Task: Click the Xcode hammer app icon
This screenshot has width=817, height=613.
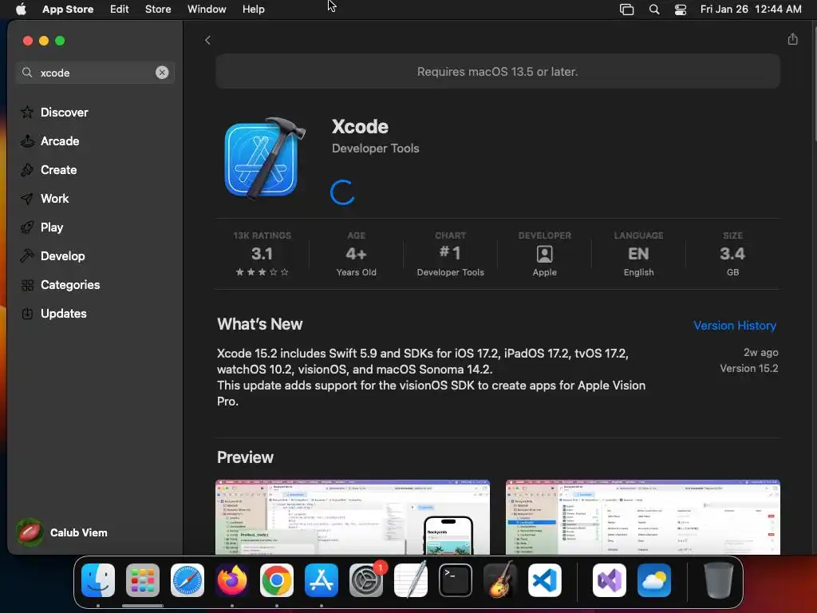Action: click(265, 158)
